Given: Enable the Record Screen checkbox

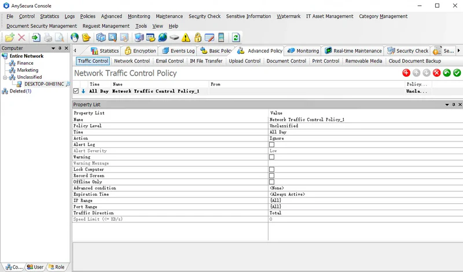Looking at the screenshot, I should [x=271, y=176].
